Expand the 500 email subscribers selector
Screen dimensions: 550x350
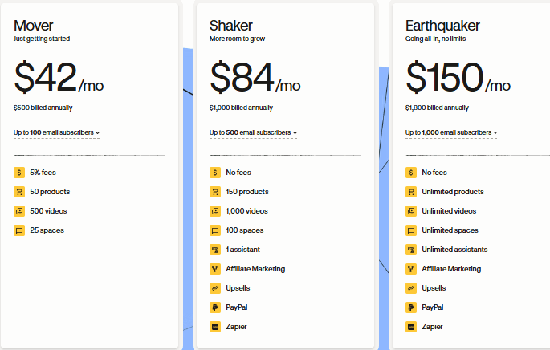tap(253, 132)
